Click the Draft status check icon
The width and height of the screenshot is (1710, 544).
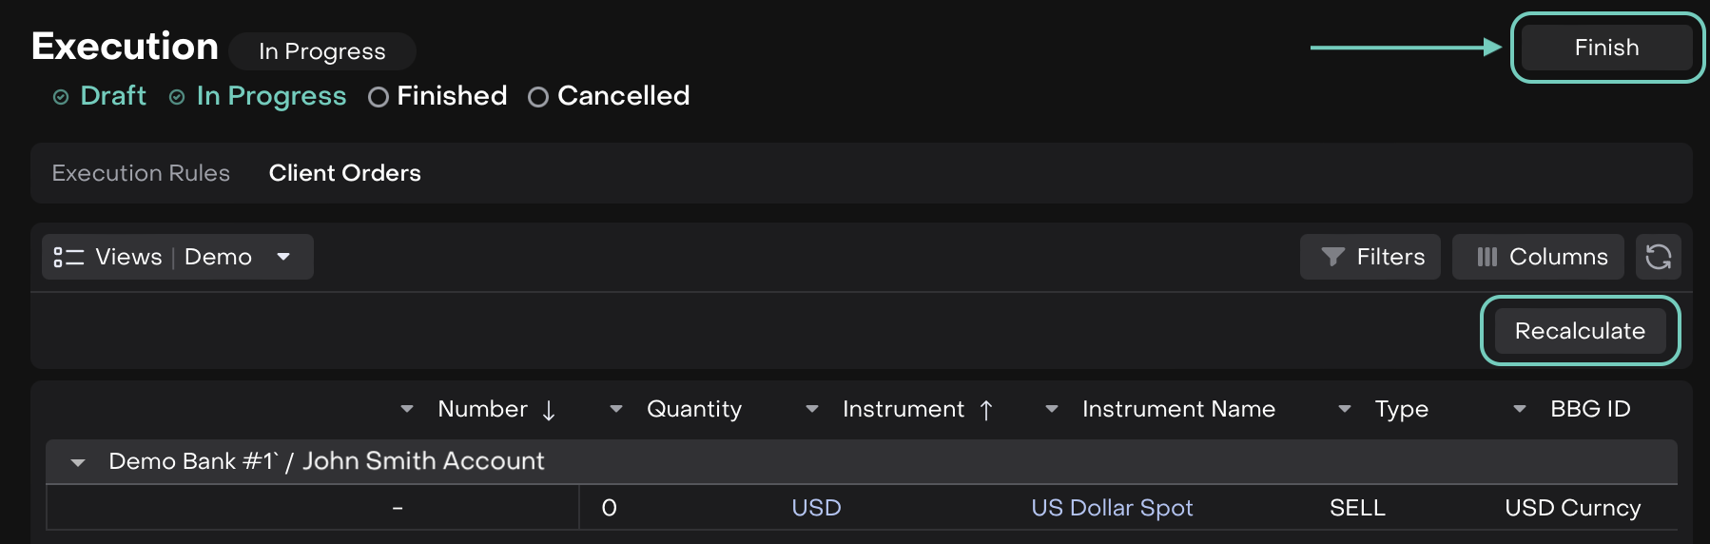(61, 97)
